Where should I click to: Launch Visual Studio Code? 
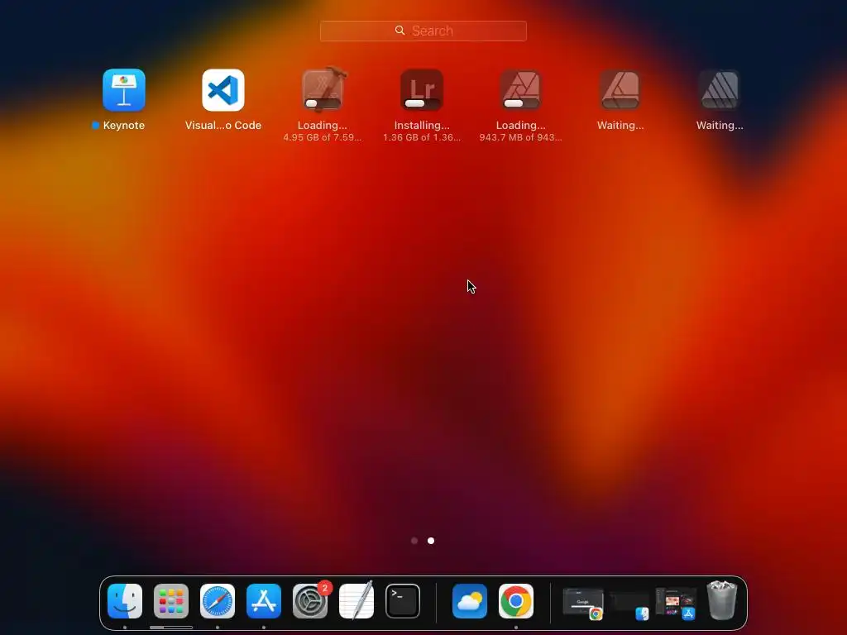pos(223,89)
